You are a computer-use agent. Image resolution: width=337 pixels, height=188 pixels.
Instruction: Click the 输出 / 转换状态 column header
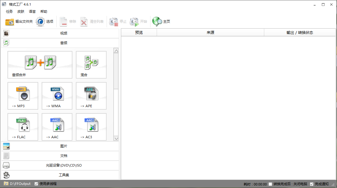pos(300,33)
